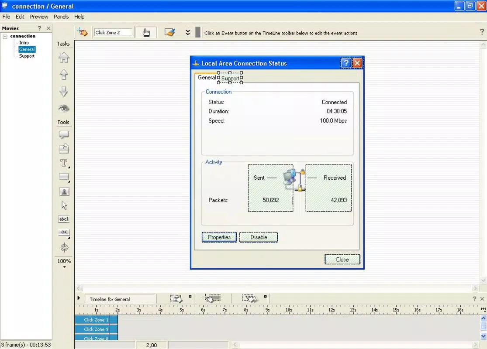Select the rectangle shape tool

click(64, 177)
